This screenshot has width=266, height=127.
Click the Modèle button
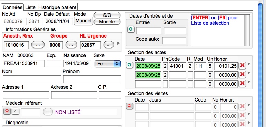pos(107,22)
